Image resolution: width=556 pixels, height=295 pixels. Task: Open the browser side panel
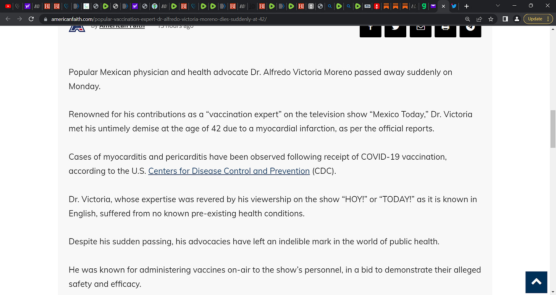coord(505,19)
